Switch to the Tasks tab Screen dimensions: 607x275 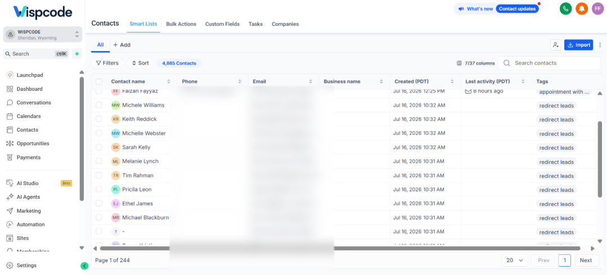tap(256, 24)
